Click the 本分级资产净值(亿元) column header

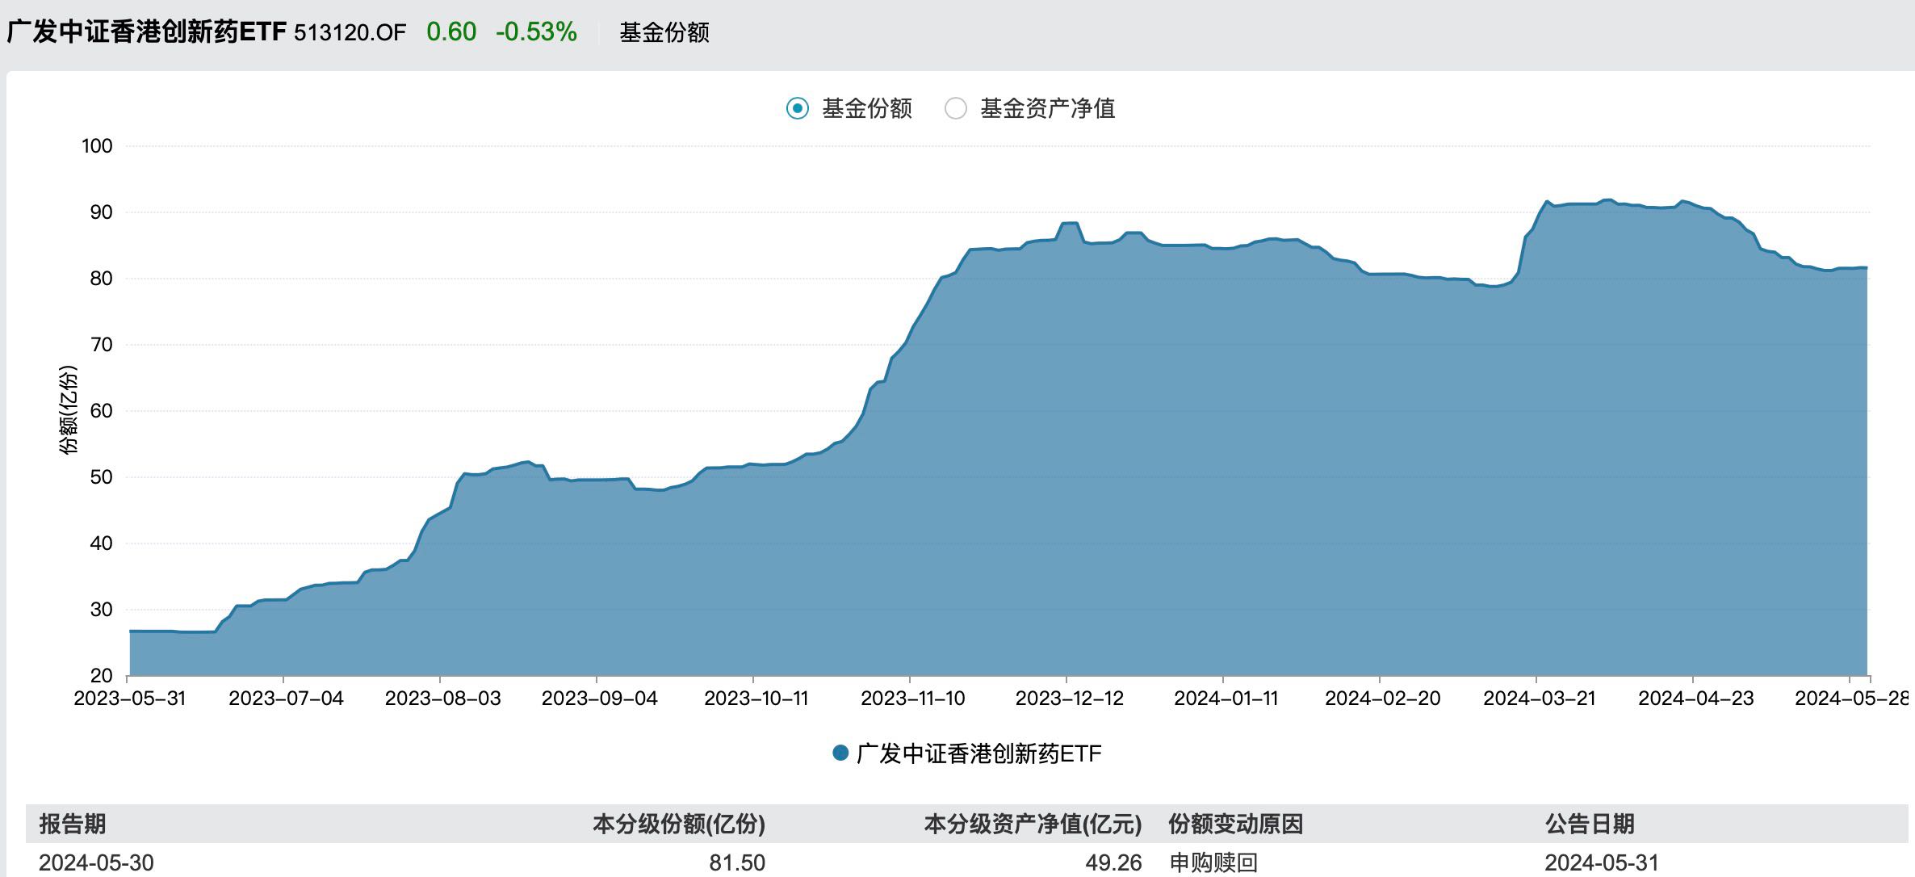(1032, 824)
